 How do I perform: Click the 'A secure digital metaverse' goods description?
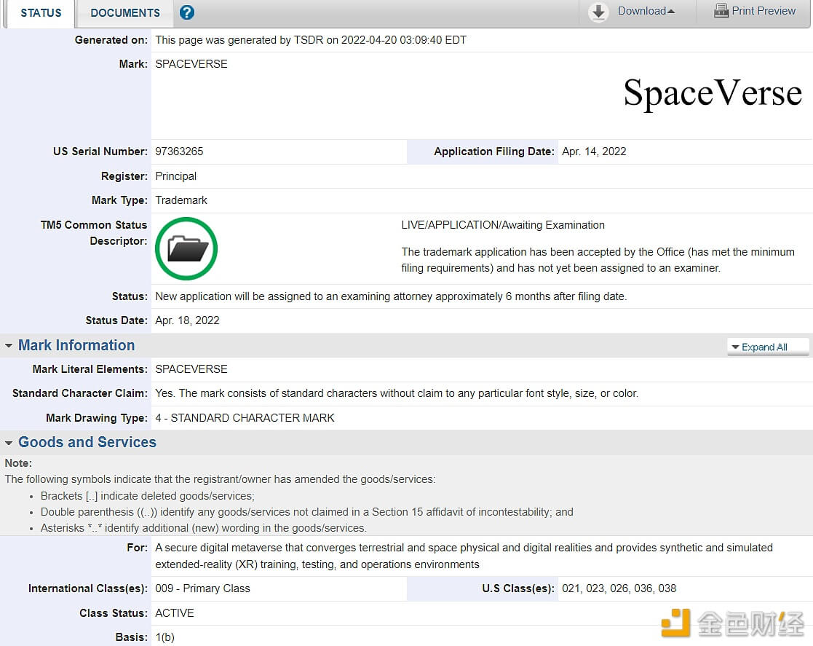click(x=464, y=556)
